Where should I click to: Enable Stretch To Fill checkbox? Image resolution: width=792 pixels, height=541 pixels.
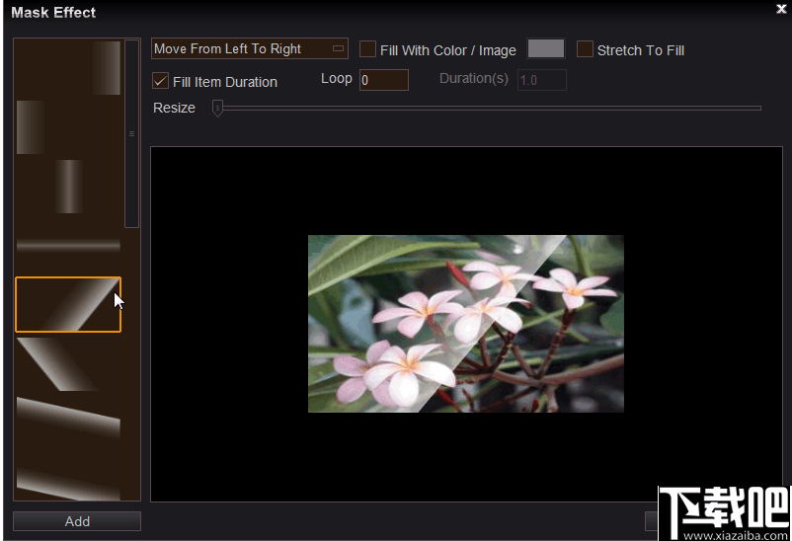click(x=585, y=49)
